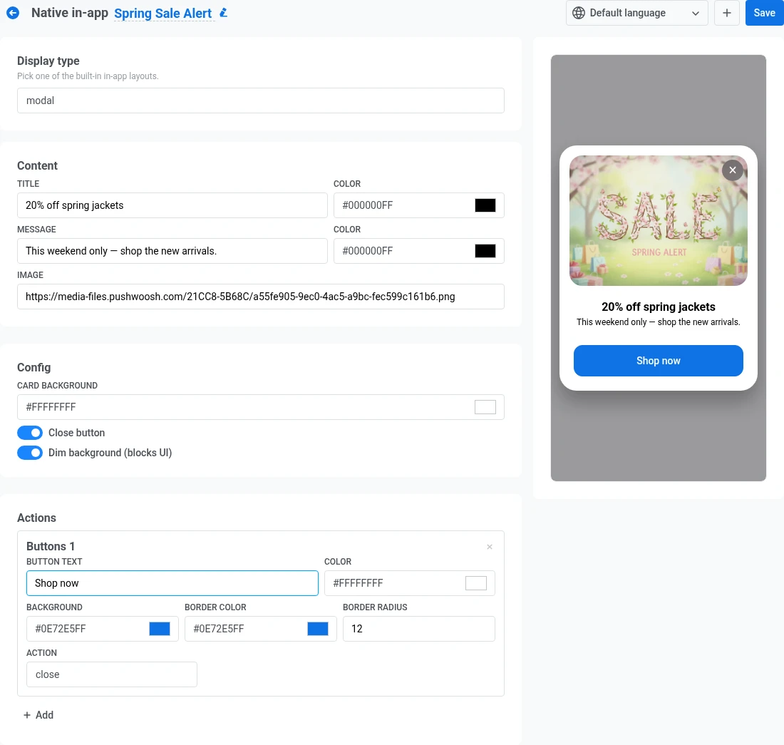Open the button background blue swatch

[x=160, y=629]
